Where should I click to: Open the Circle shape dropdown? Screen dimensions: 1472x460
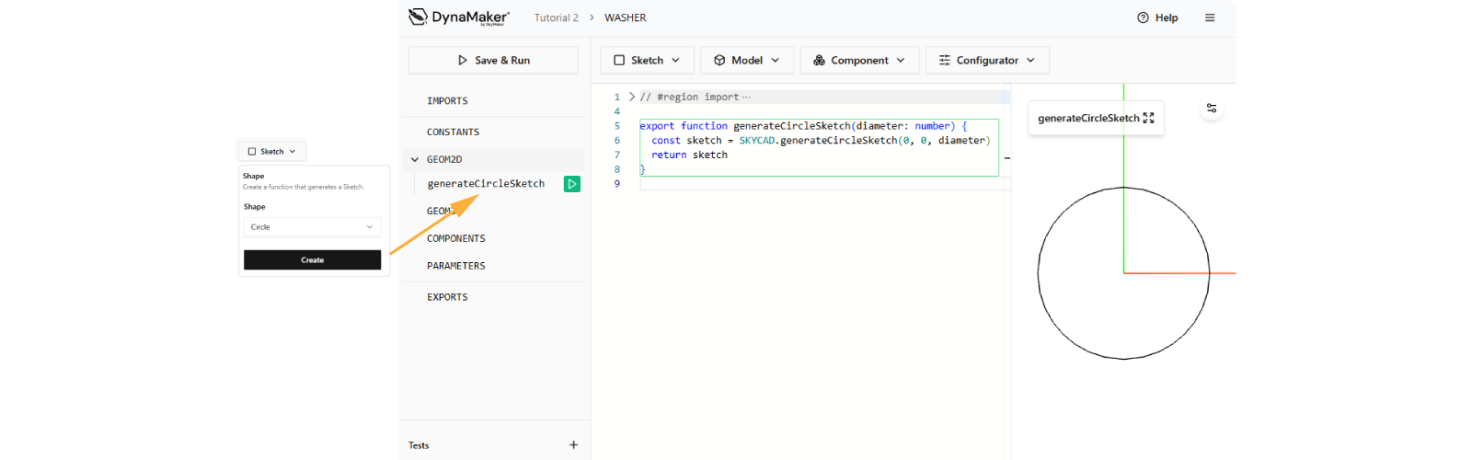pos(312,227)
